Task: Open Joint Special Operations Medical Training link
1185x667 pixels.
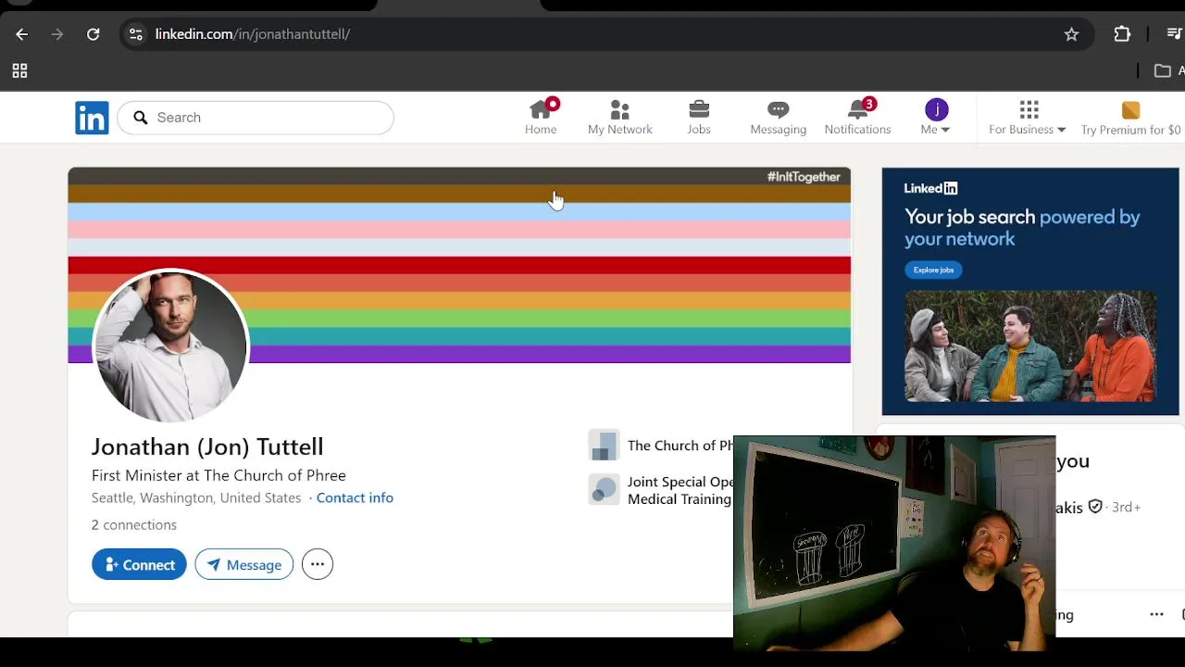Action: pyautogui.click(x=680, y=490)
